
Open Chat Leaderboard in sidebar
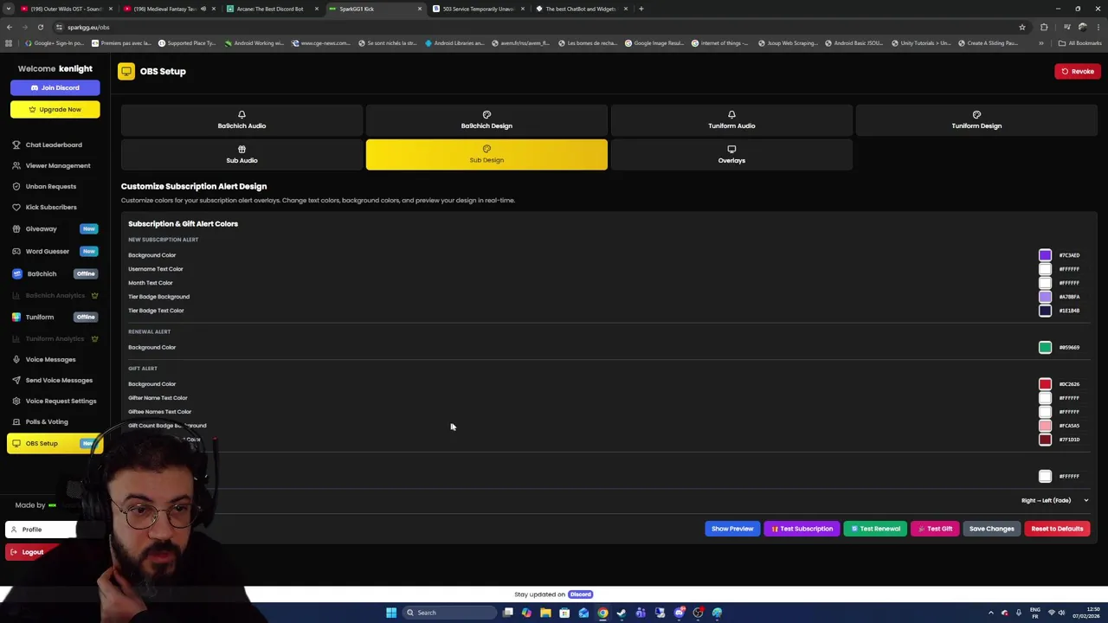pos(54,145)
